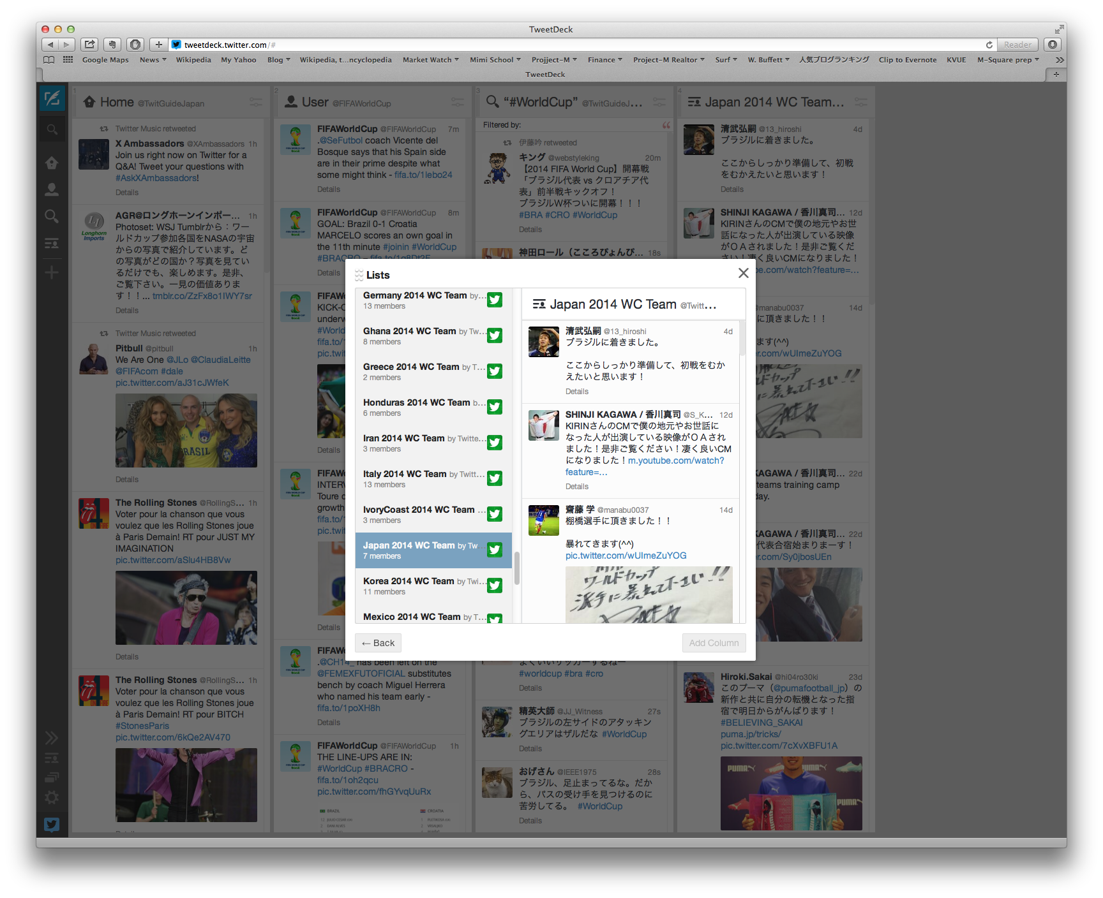The image size is (1103, 898).
Task: Select Ghana 2014 WC Team list
Action: (x=433, y=335)
